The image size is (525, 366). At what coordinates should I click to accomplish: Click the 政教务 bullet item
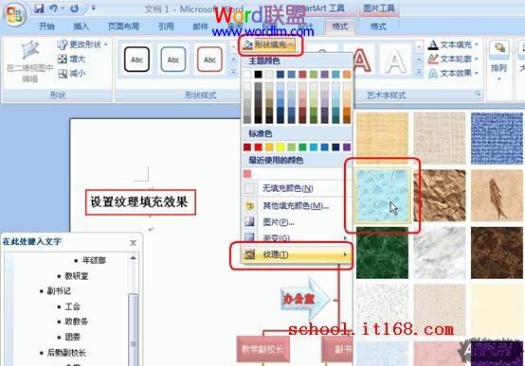(77, 322)
